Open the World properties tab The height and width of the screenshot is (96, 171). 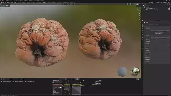tap(142, 33)
